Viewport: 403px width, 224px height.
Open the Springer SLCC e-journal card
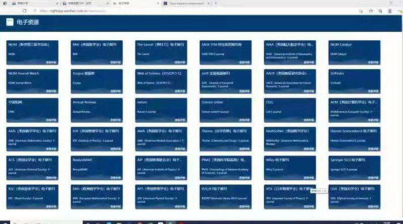(x=355, y=168)
